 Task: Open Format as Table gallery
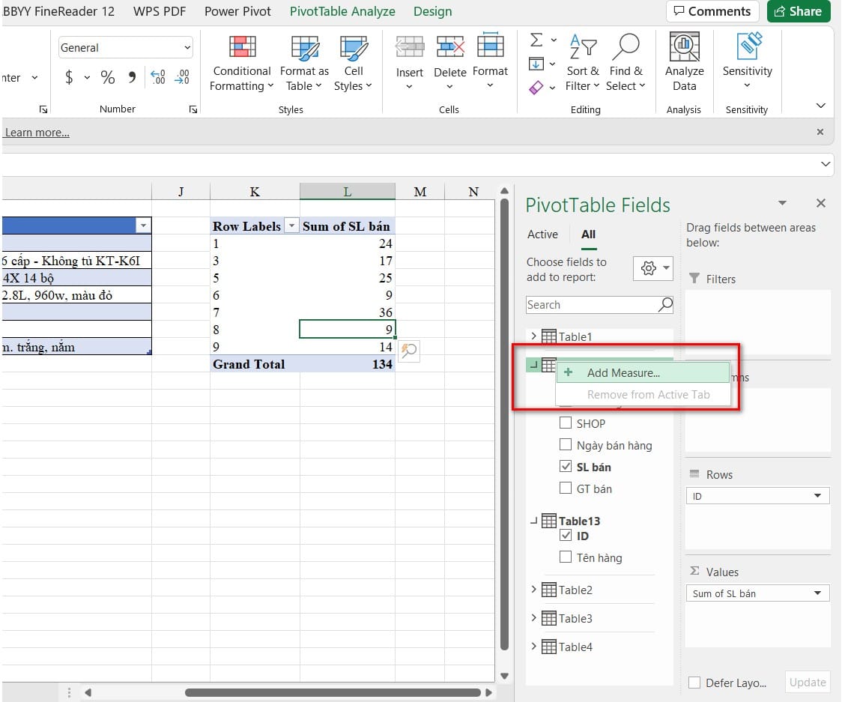[x=304, y=64]
